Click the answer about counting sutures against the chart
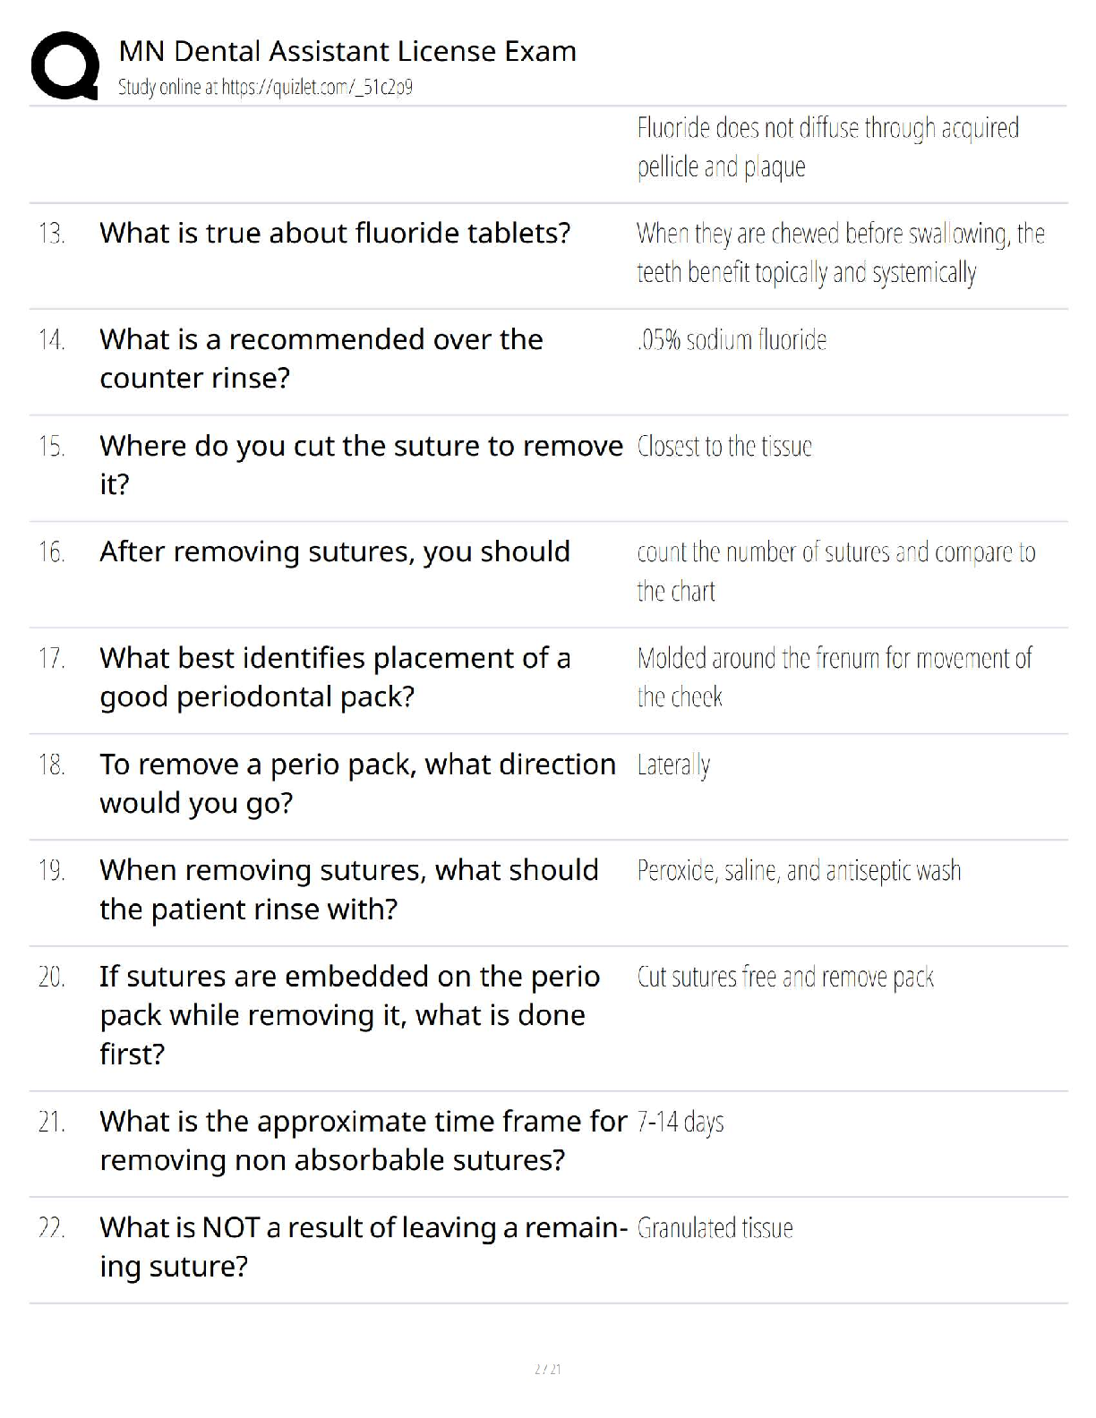This screenshot has height=1418, width=1096. [x=835, y=571]
